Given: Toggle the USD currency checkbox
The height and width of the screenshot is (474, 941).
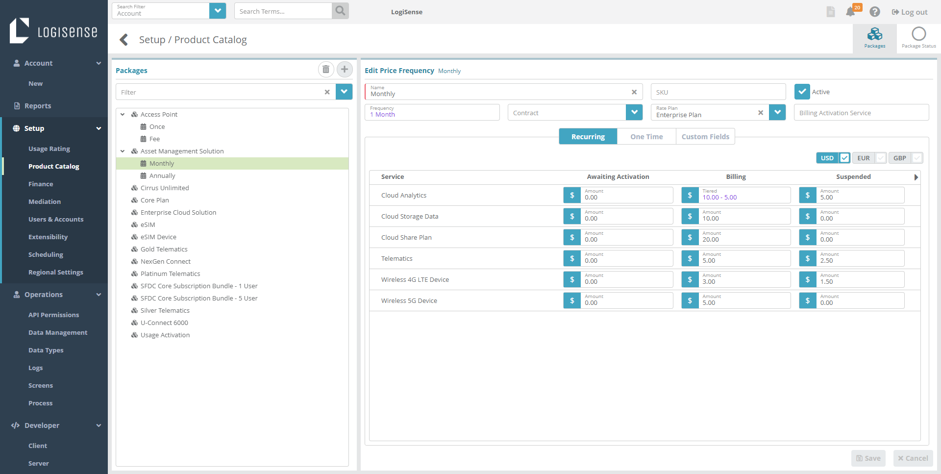Looking at the screenshot, I should pyautogui.click(x=844, y=158).
